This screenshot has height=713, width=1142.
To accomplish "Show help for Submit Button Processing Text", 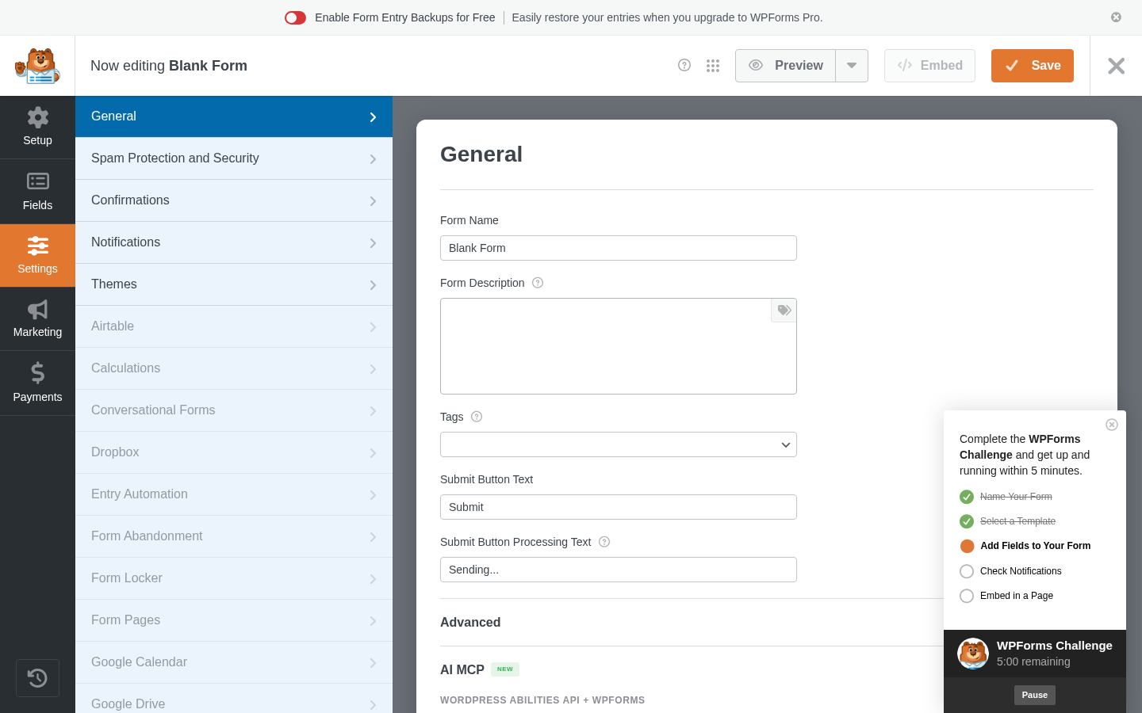I will (604, 542).
